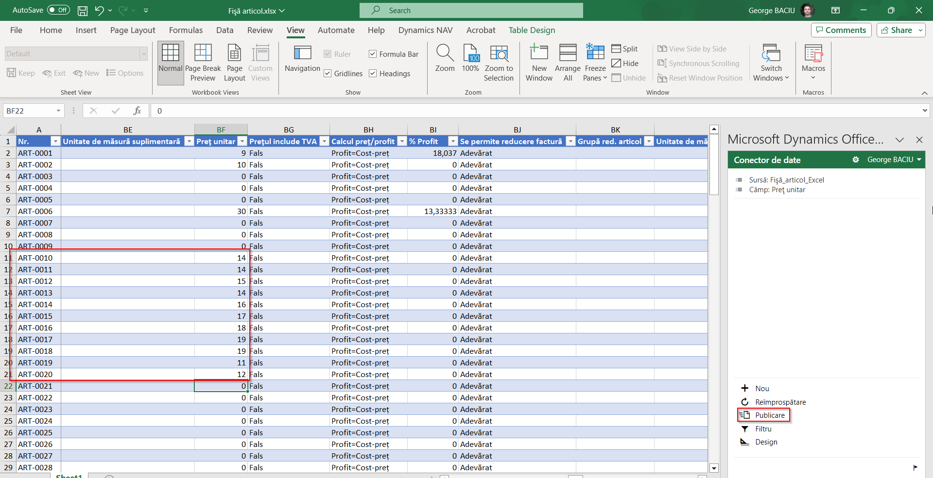933x478 pixels.
Task: Click the Comments button
Action: coord(841,30)
